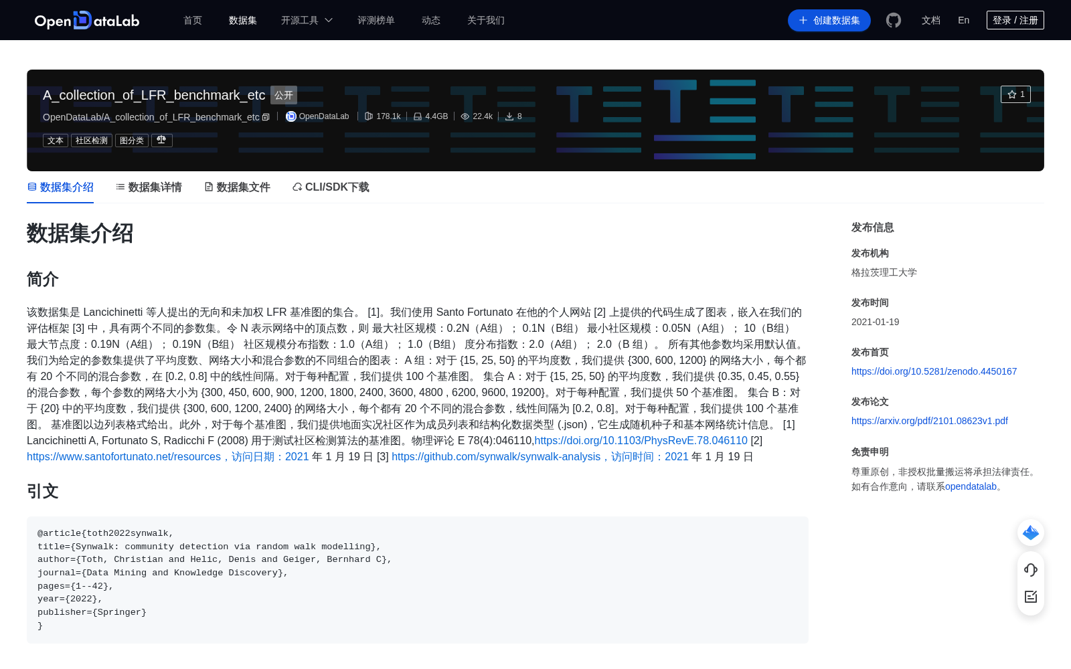Image resolution: width=1071 pixels, height=669 pixels.
Task: Open the GitHub repository icon
Action: [x=894, y=20]
